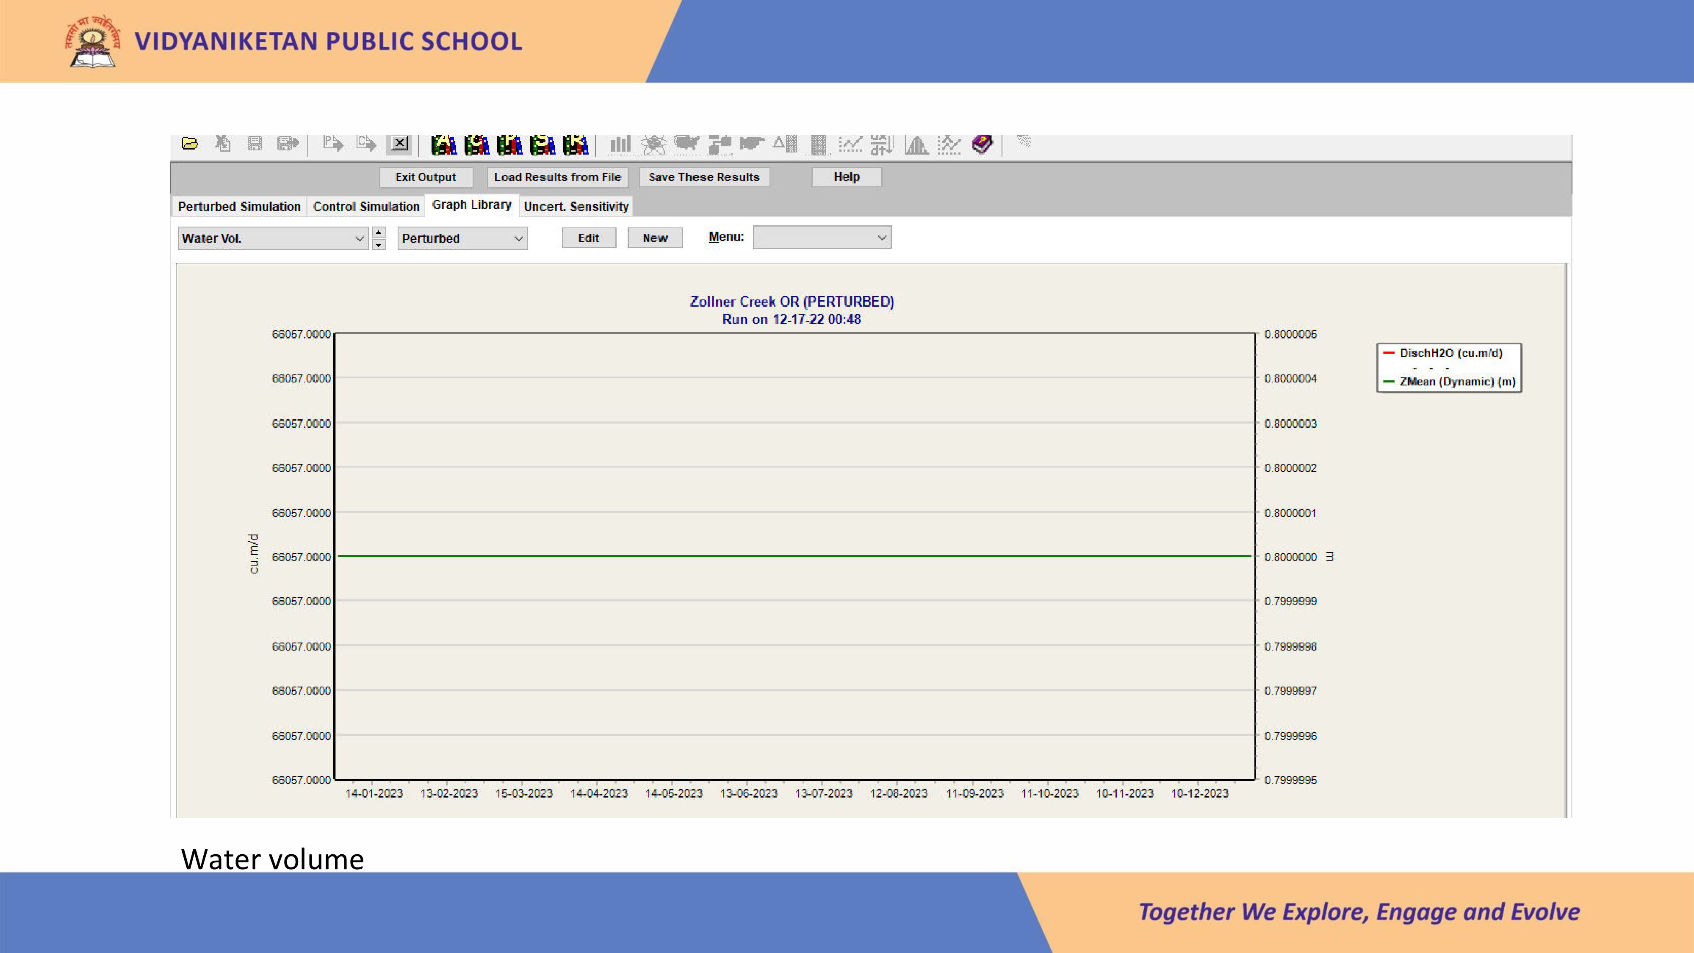This screenshot has height=953, width=1694.
Task: Open the Uncert. Sensitivity tab
Action: click(x=576, y=207)
